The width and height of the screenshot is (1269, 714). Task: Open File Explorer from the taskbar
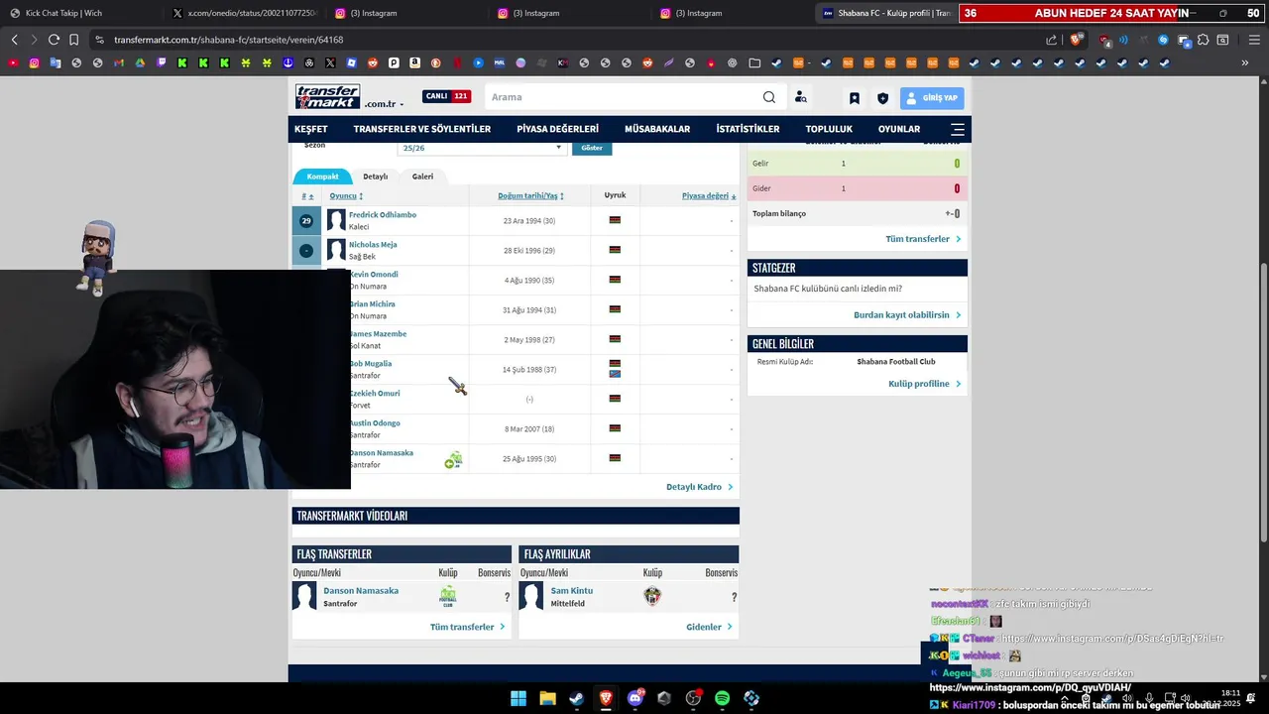click(x=547, y=698)
